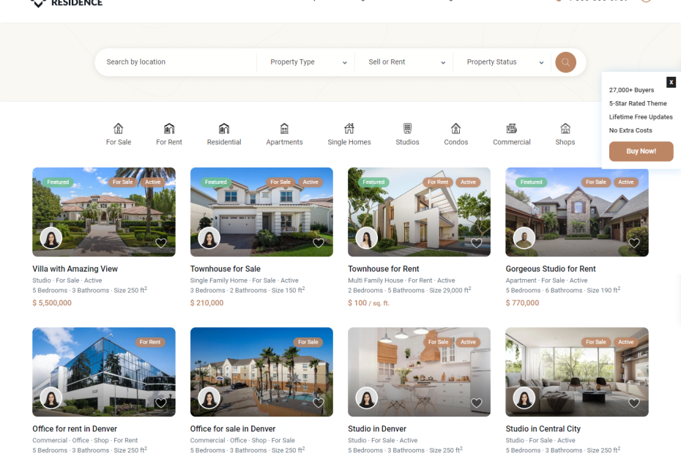Viewport: 681px width, 454px height.
Task: Click For Sale badge on Office for sale in Denver
Action: (x=308, y=342)
